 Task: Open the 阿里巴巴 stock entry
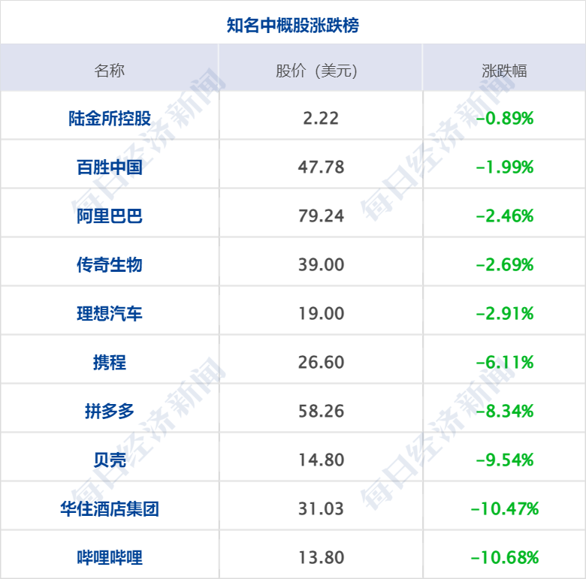[110, 216]
